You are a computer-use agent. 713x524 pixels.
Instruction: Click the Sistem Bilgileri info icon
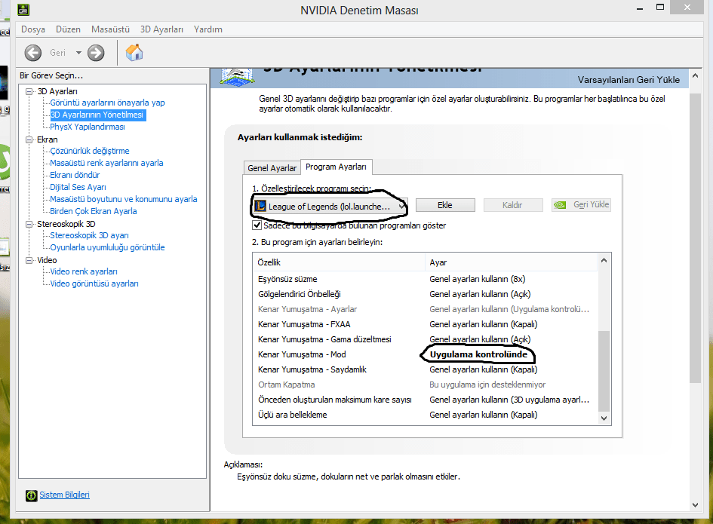32,495
